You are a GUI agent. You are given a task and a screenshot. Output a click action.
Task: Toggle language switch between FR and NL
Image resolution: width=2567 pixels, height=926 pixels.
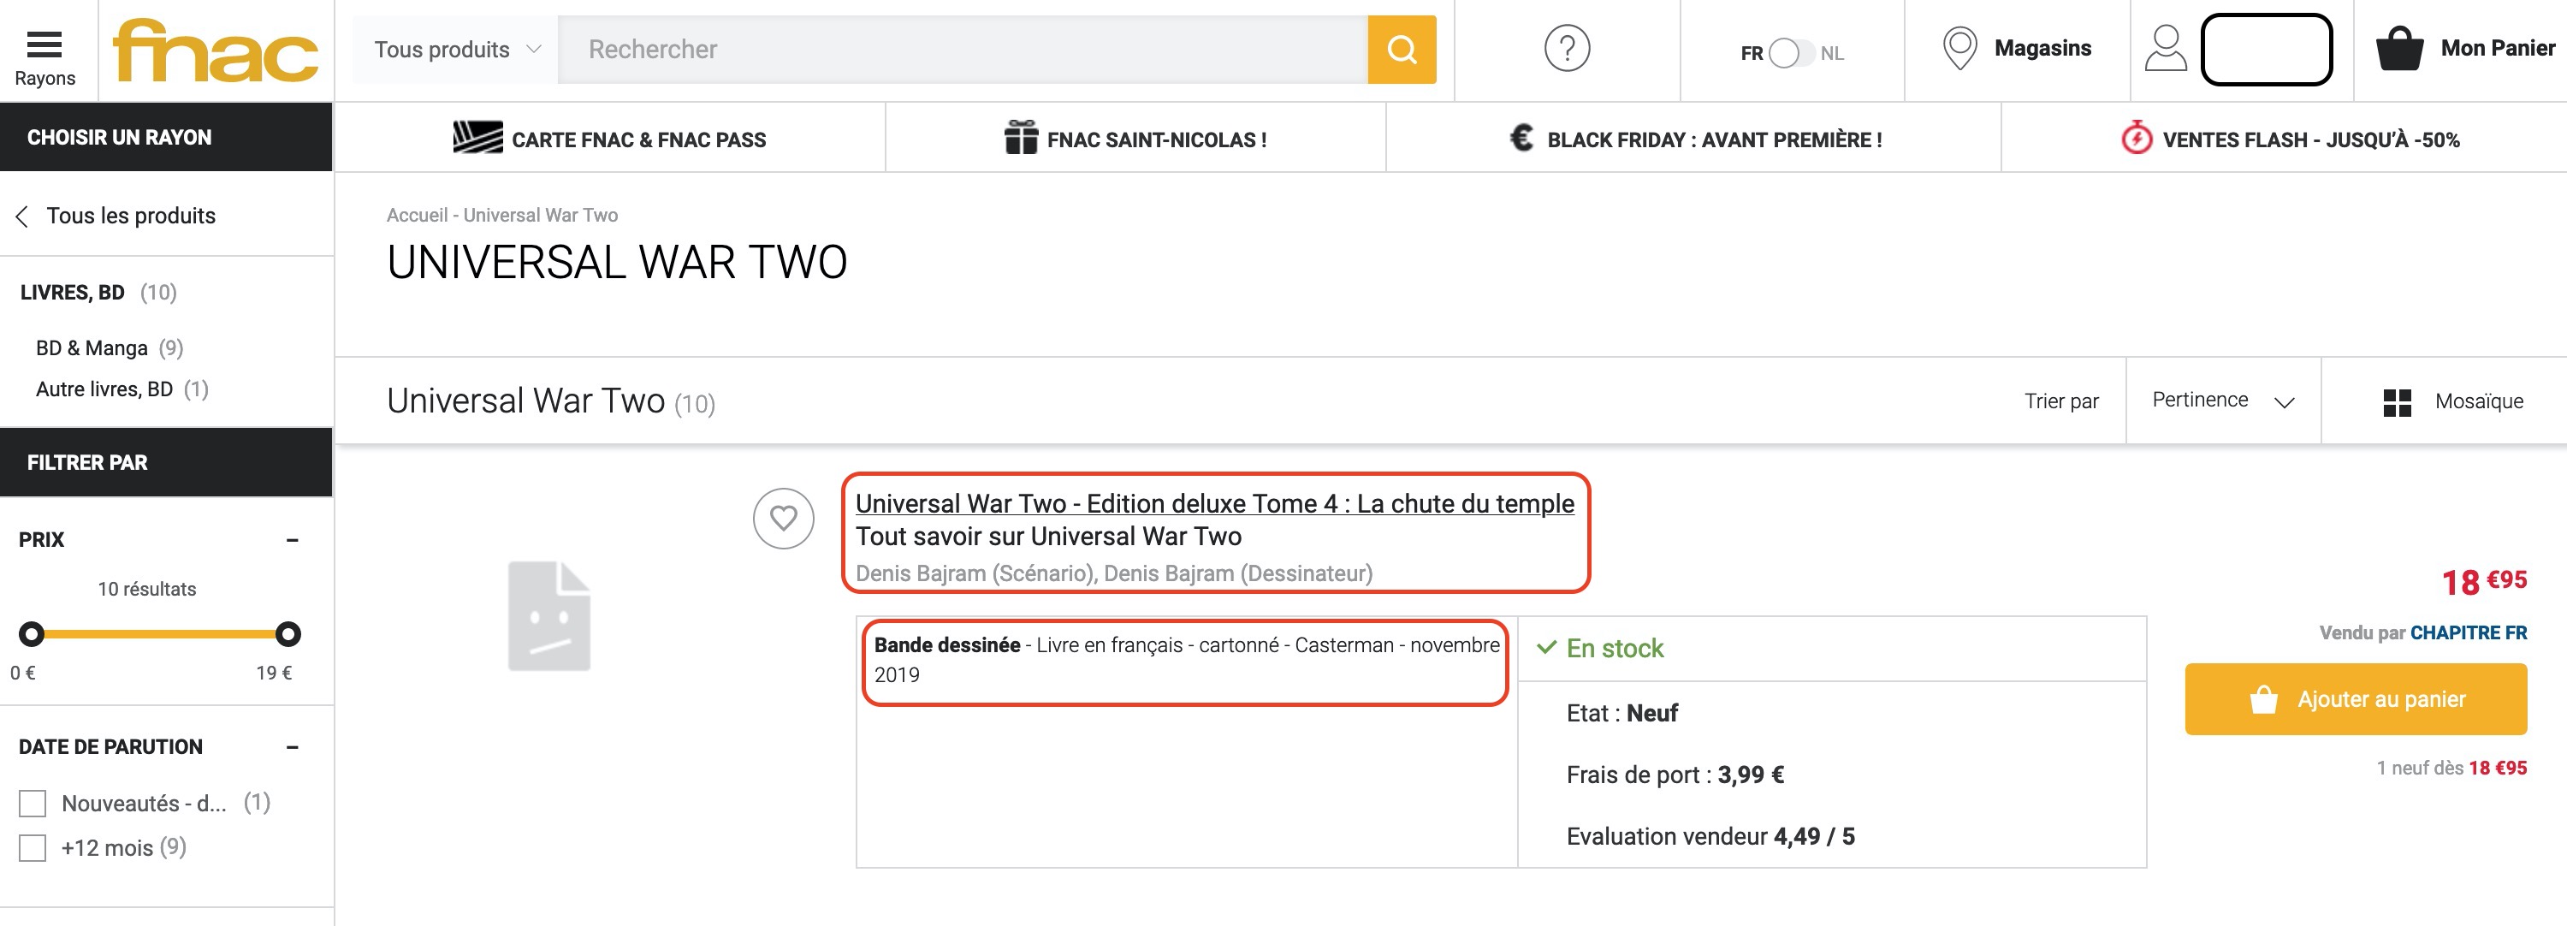click(x=1791, y=53)
